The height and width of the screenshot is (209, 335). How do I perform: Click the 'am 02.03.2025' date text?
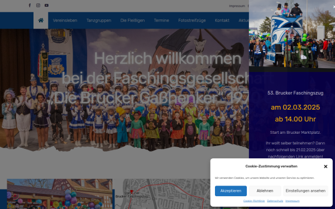[295, 107]
